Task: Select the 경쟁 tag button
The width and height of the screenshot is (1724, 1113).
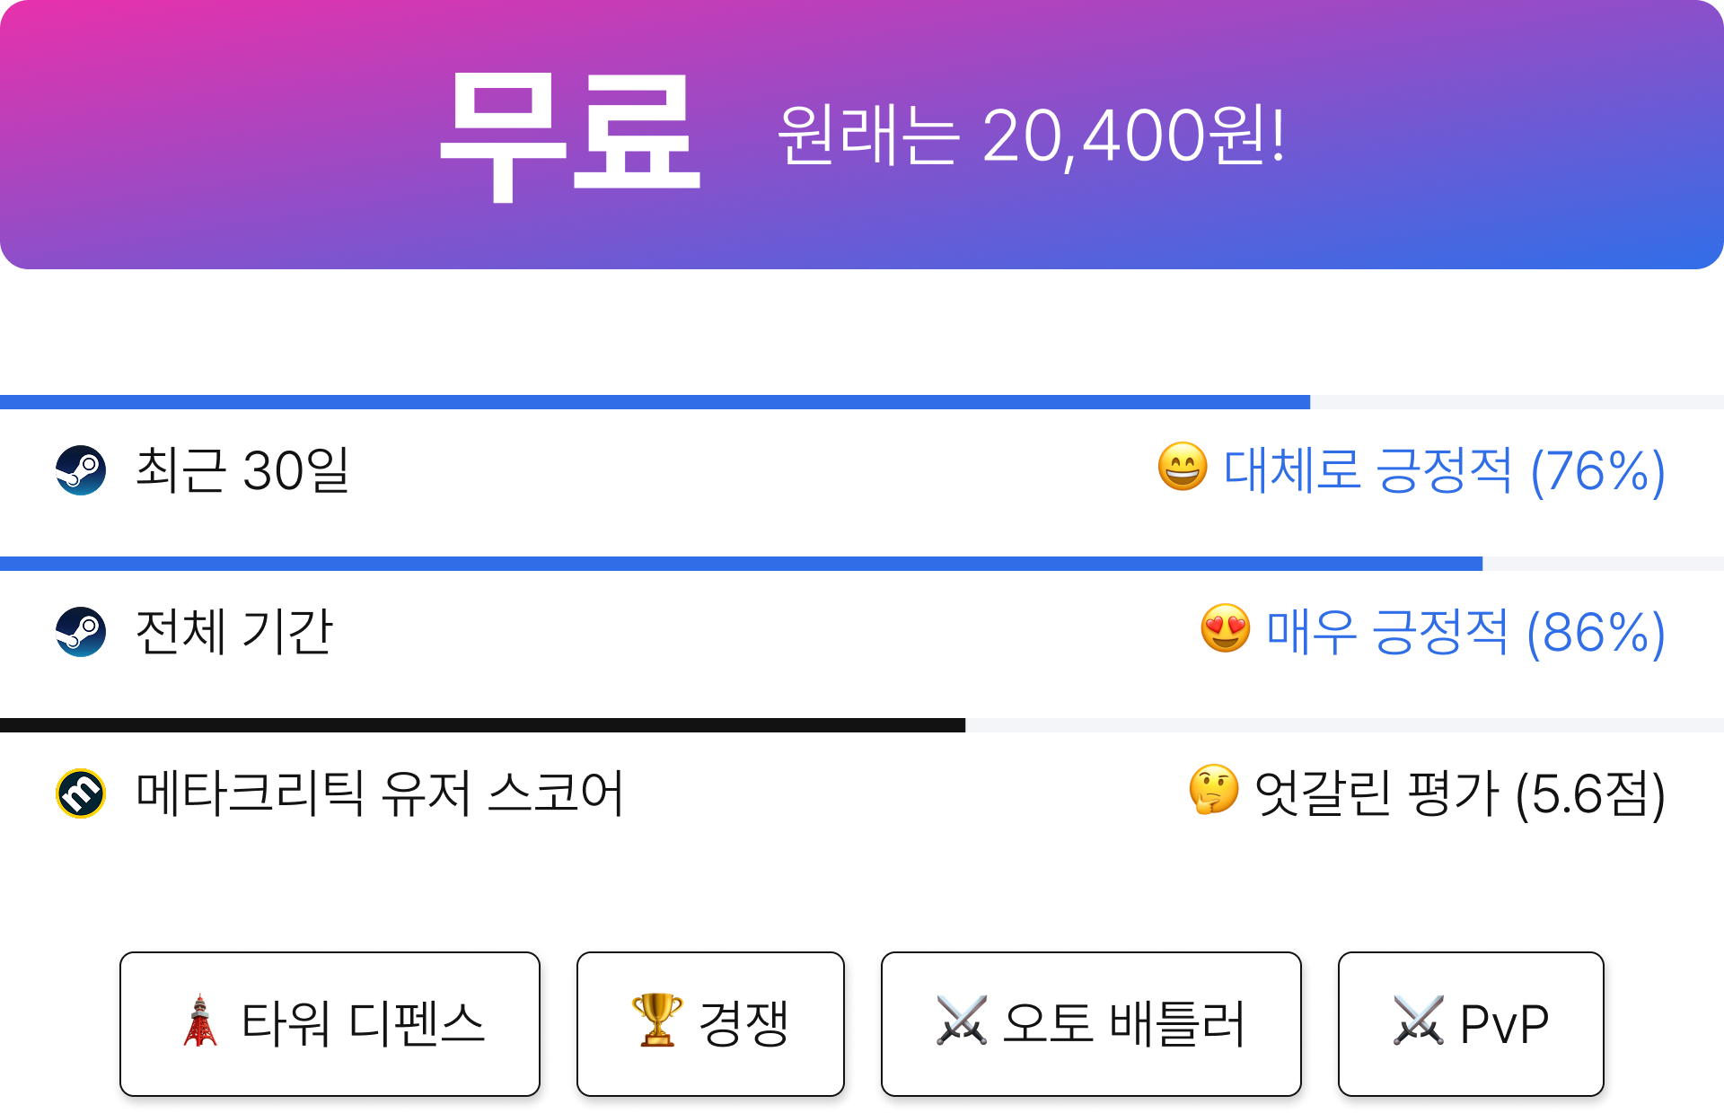Action: tap(710, 1024)
